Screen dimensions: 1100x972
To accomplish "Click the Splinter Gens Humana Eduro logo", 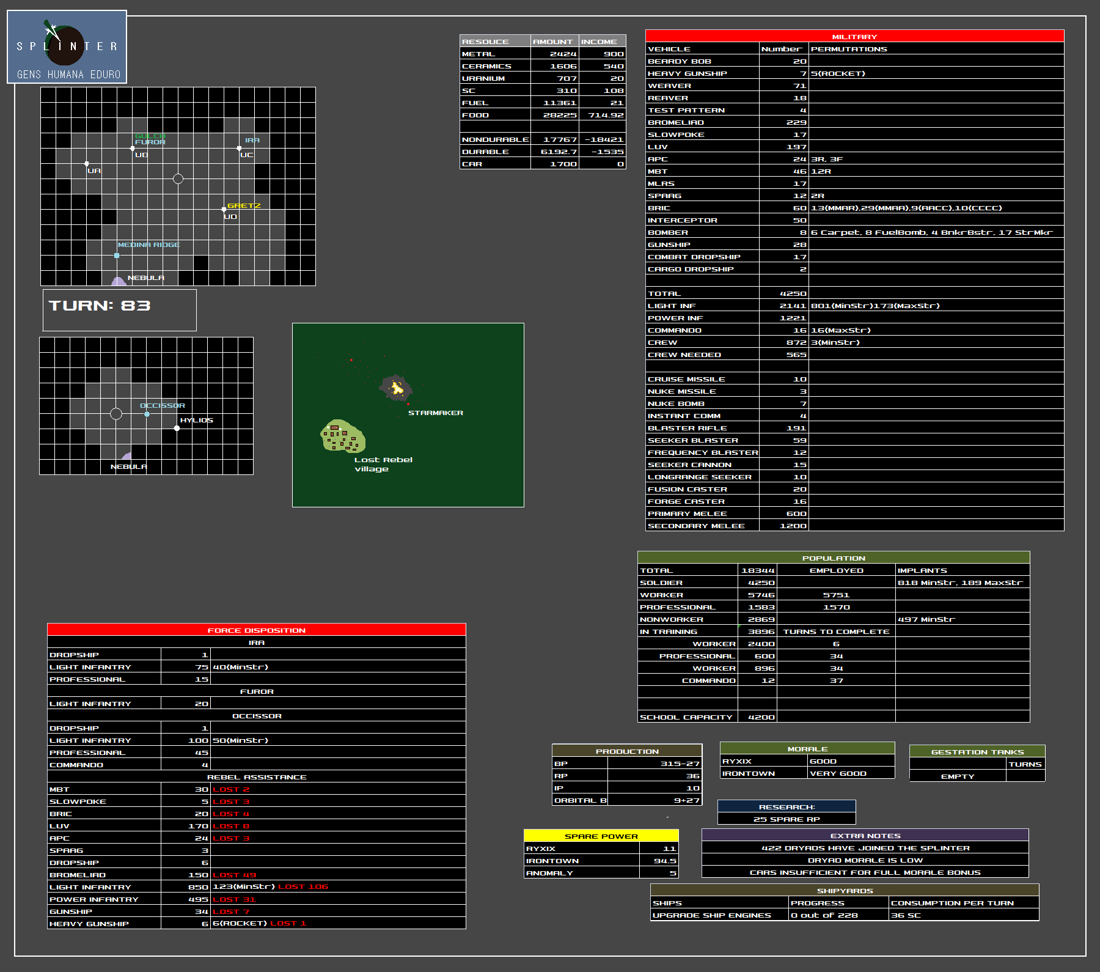I will 67,47.
